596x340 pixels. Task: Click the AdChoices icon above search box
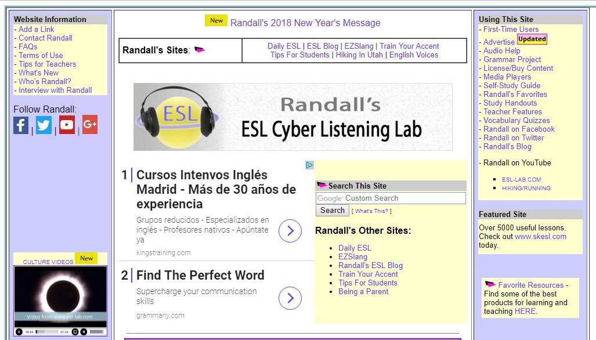310,165
